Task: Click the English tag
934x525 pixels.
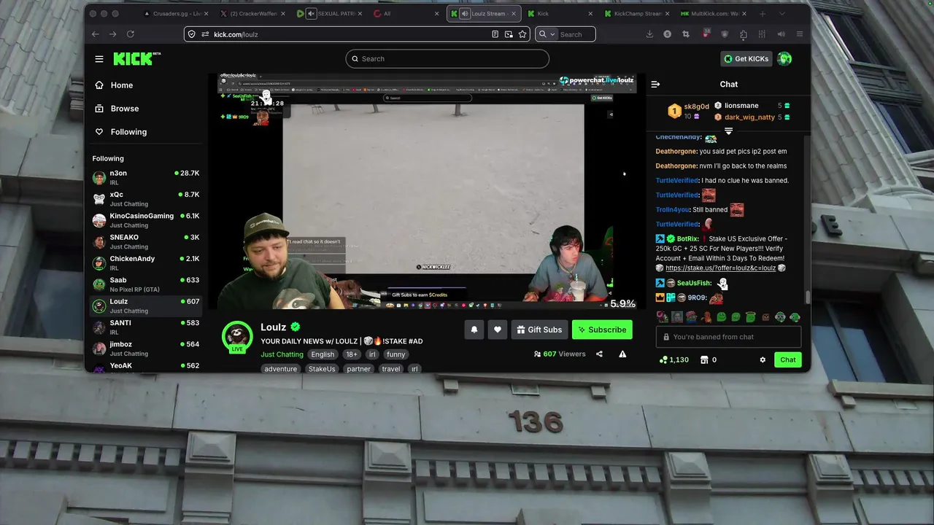Action: point(323,354)
